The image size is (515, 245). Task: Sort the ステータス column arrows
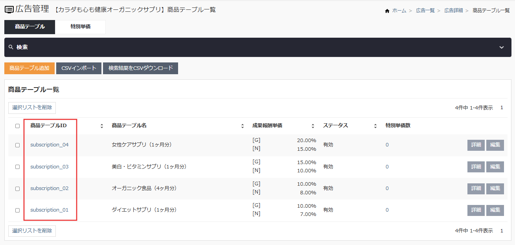point(375,126)
